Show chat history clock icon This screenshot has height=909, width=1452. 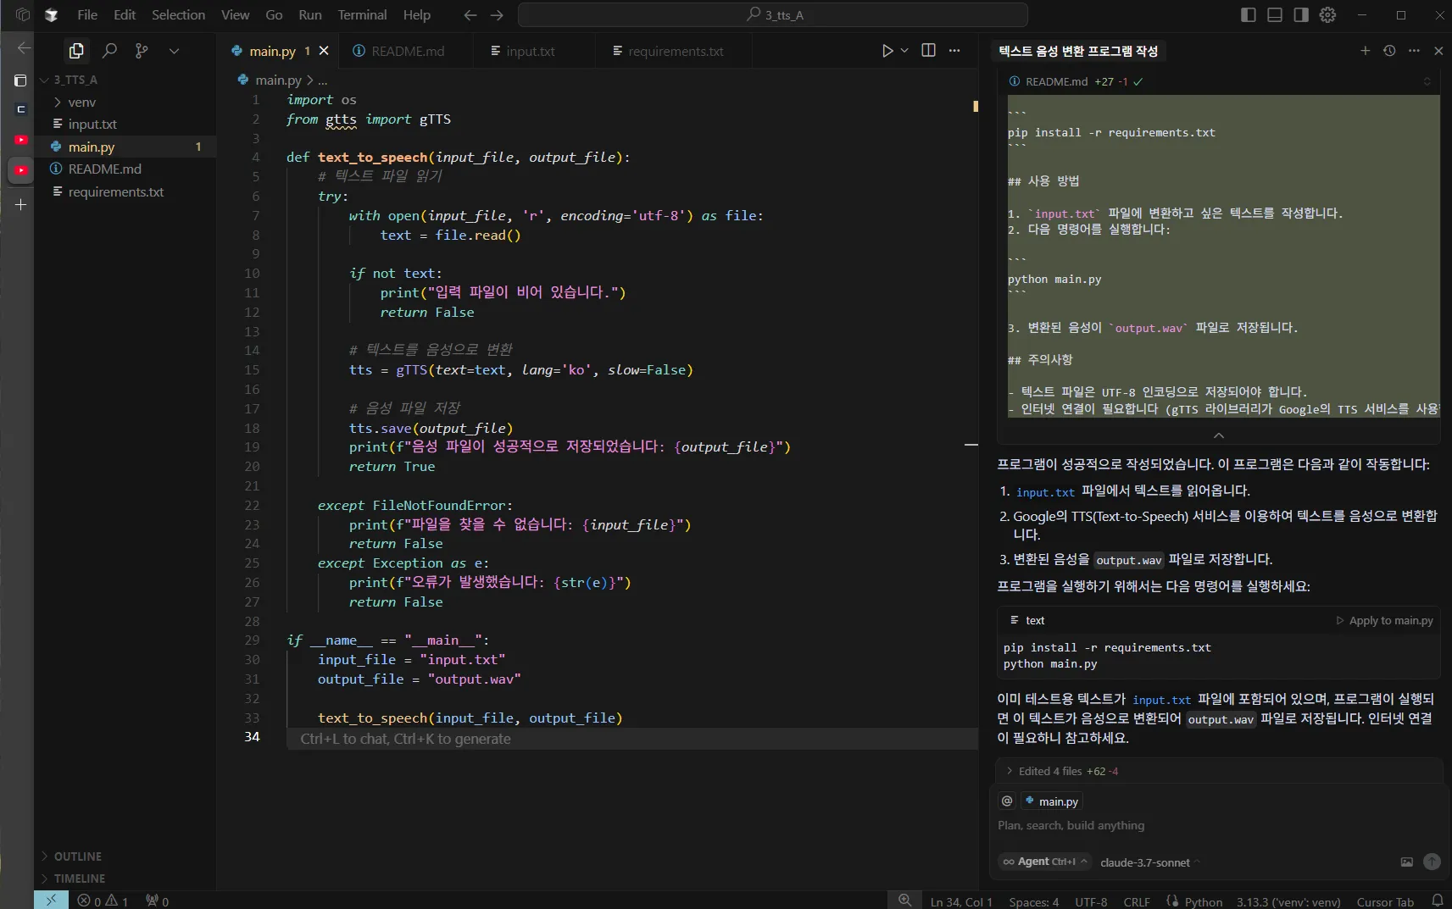click(1389, 51)
